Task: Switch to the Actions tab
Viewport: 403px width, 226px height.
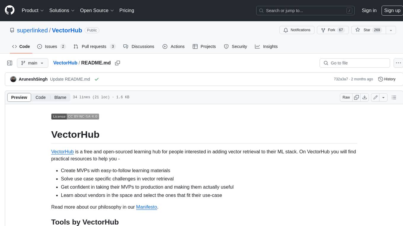Action: (174, 46)
